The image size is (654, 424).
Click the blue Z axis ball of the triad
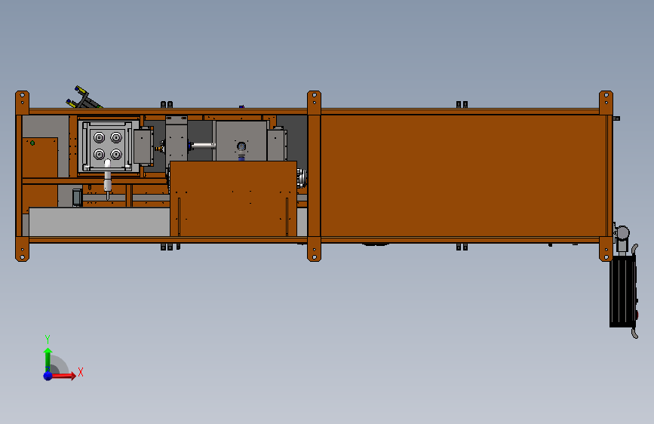(x=48, y=376)
